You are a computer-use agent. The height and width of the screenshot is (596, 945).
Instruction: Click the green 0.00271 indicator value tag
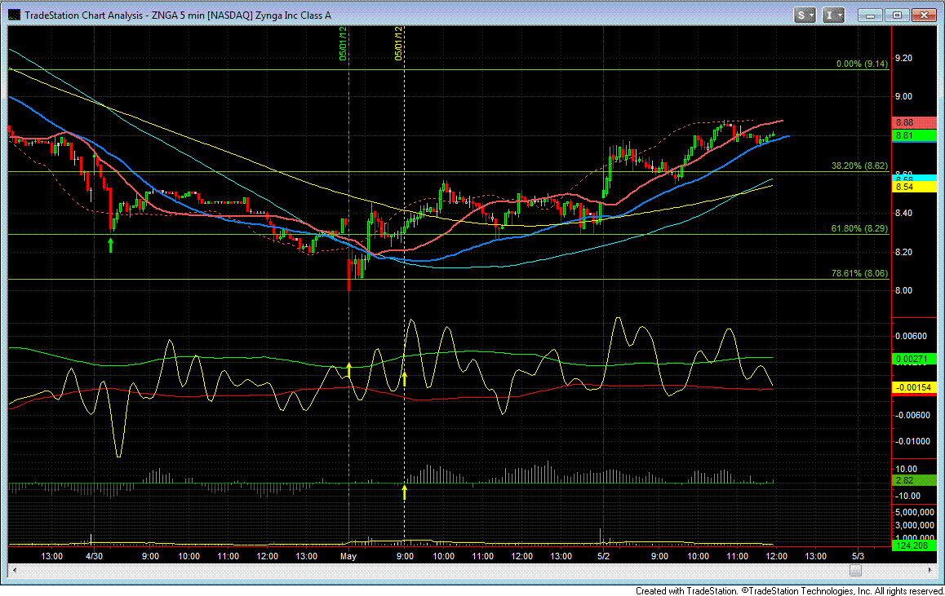click(x=914, y=360)
